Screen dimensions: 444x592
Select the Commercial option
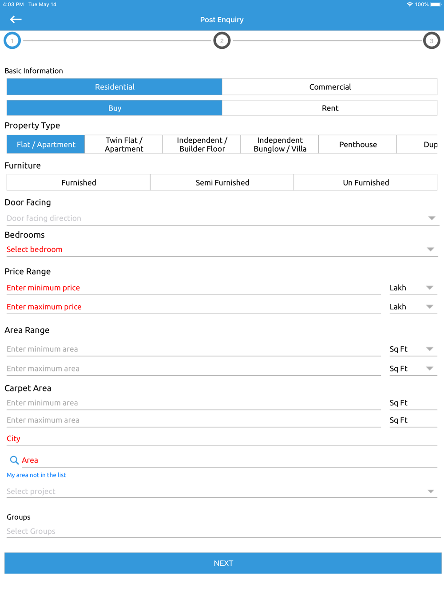click(x=329, y=87)
